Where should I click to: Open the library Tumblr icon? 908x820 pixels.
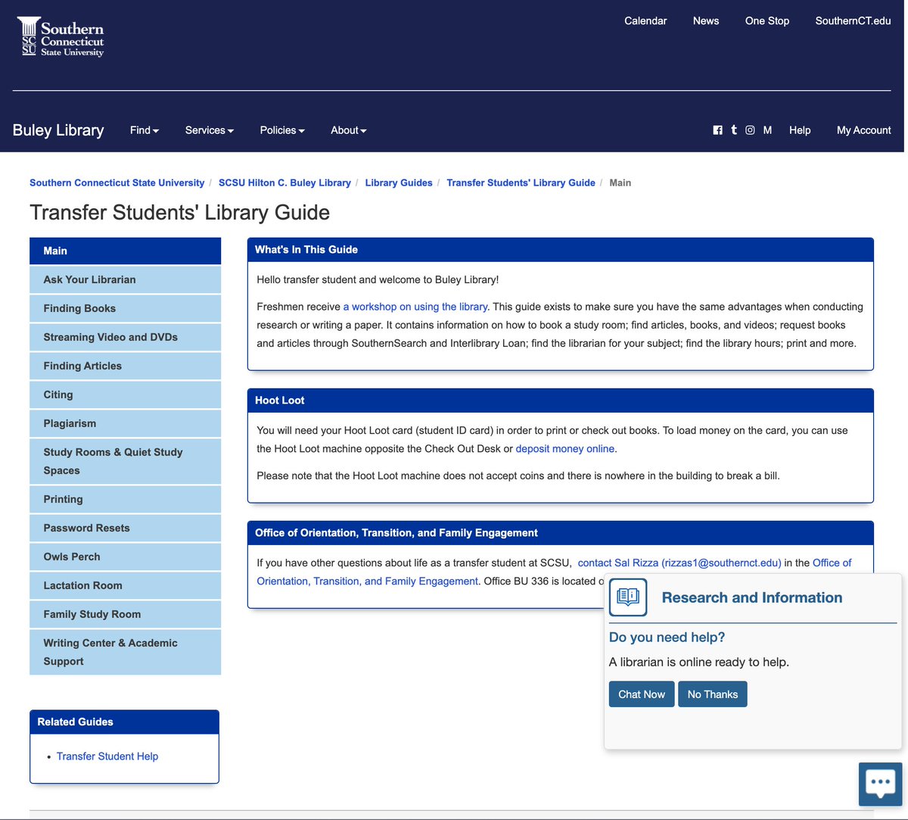(x=733, y=130)
